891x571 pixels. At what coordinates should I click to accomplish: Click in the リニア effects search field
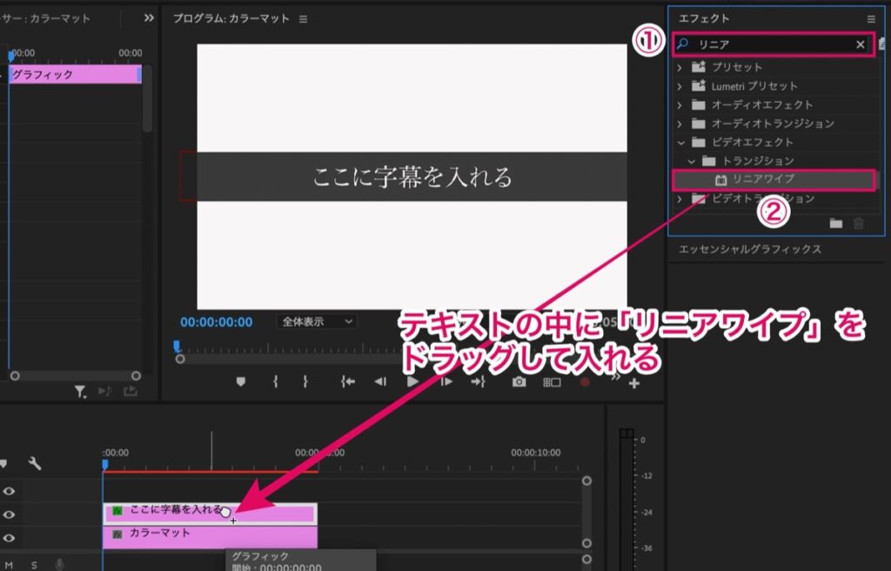point(773,44)
